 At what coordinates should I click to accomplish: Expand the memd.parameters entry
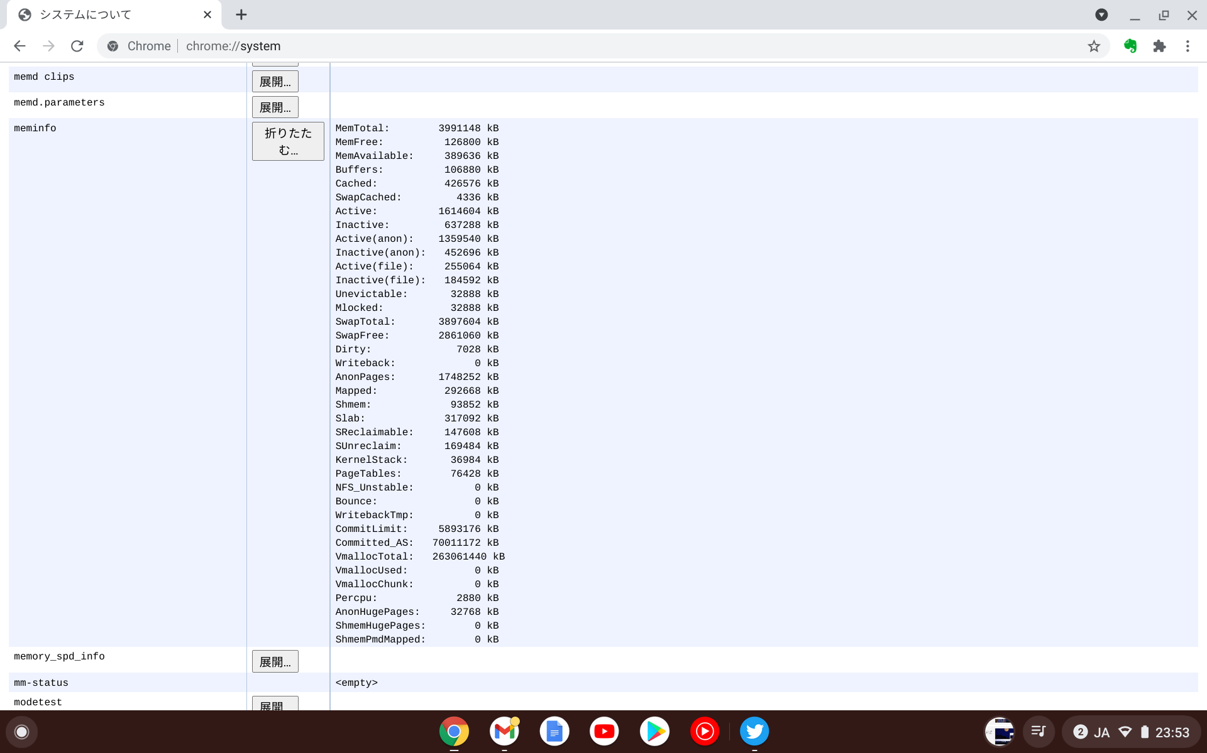(275, 107)
